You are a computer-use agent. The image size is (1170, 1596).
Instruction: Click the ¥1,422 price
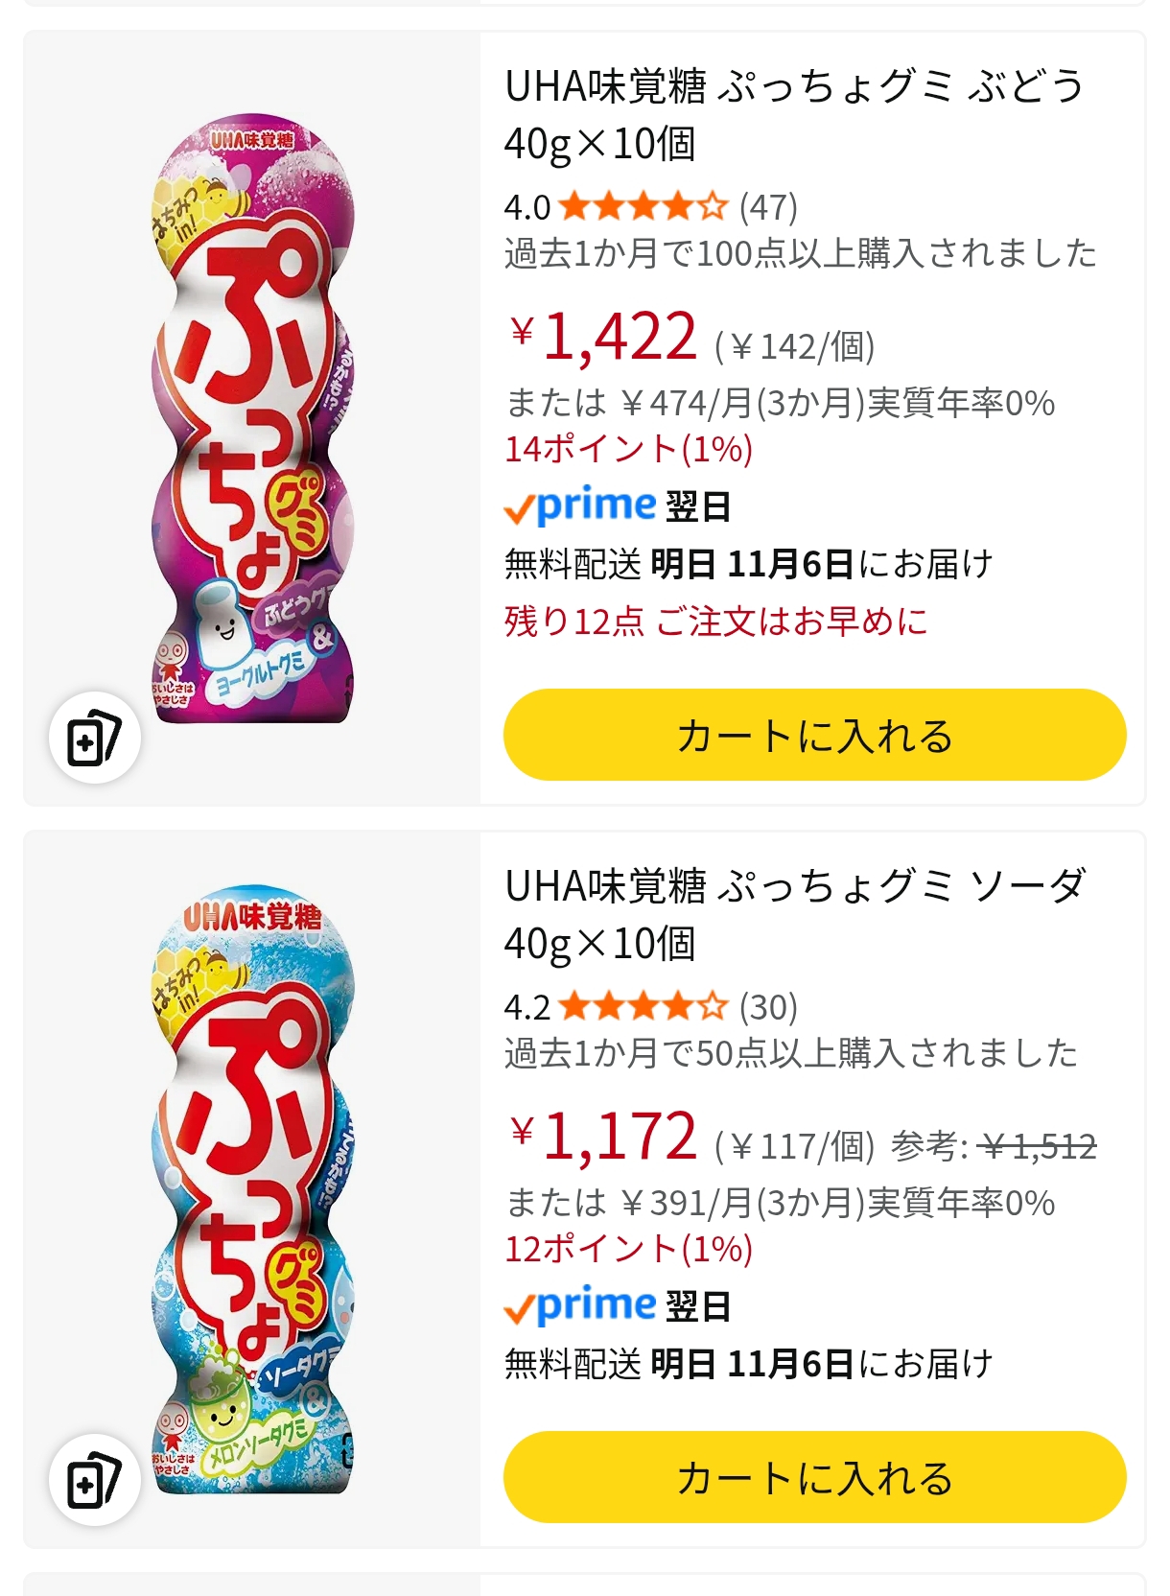pyautogui.click(x=603, y=338)
